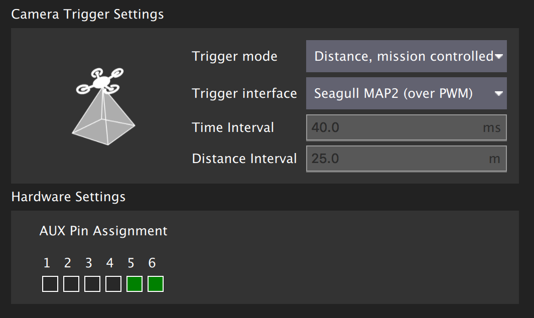
Task: Toggle AUX pin 4 assignment
Action: [x=113, y=283]
